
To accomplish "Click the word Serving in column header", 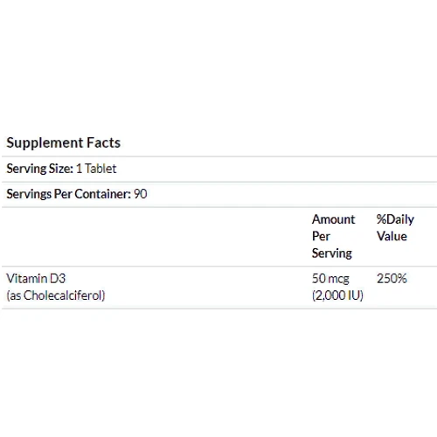I will click(x=332, y=253).
